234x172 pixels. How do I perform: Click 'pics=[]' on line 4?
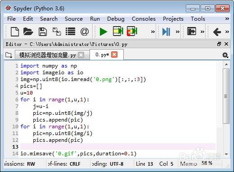[x=31, y=86]
